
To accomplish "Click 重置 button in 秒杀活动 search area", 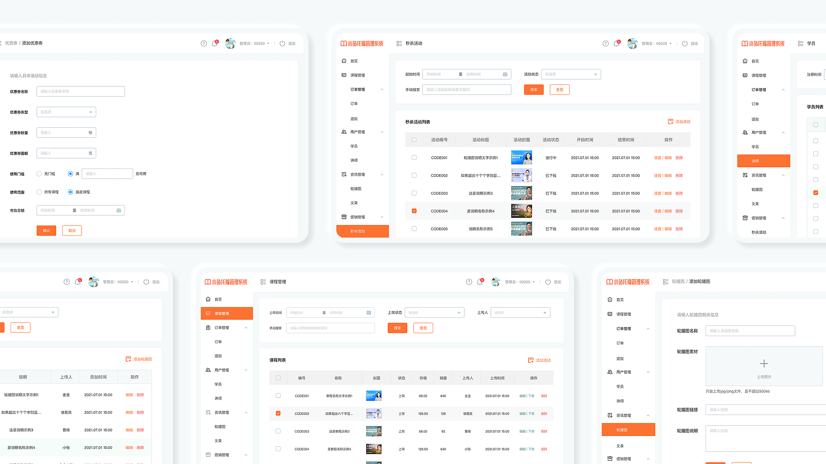I will coord(559,90).
